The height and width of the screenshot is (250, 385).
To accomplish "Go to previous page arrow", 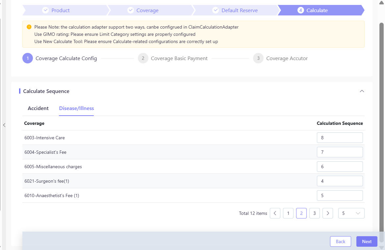I will pyautogui.click(x=275, y=213).
